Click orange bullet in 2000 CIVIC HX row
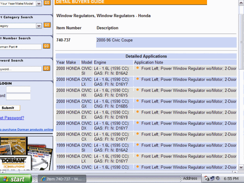This screenshot has height=183, width=244. 138,90
